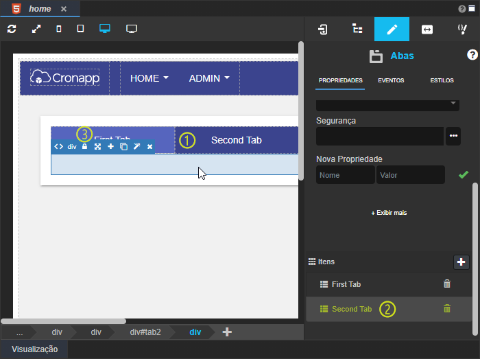This screenshot has width=480, height=359.
Task: Select the first div breadcrumb
Action: pyautogui.click(x=57, y=332)
